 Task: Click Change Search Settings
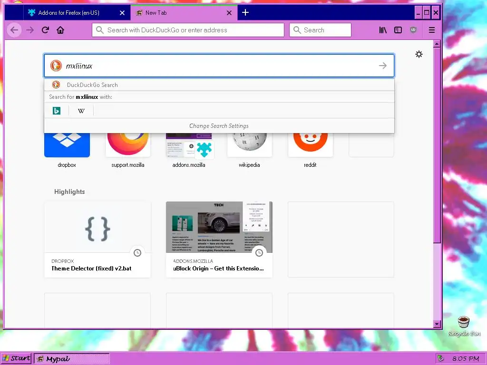[219, 125]
